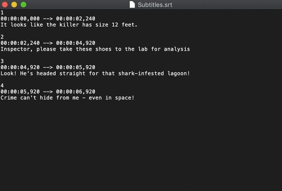Place cursor on subtitle index number 2
Viewport: 282px width, 191px height.
pyautogui.click(x=2, y=37)
